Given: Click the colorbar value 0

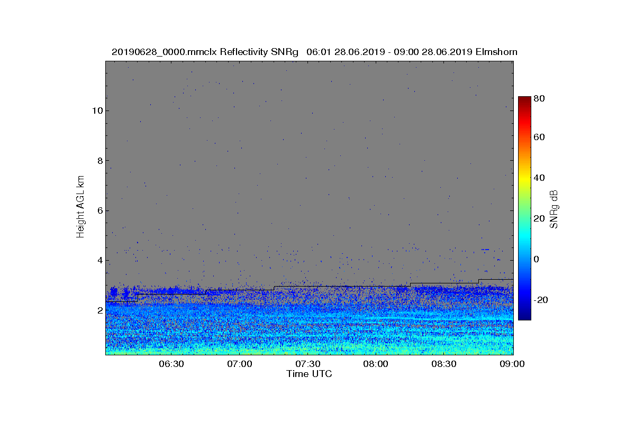Looking at the screenshot, I should click(x=537, y=259).
